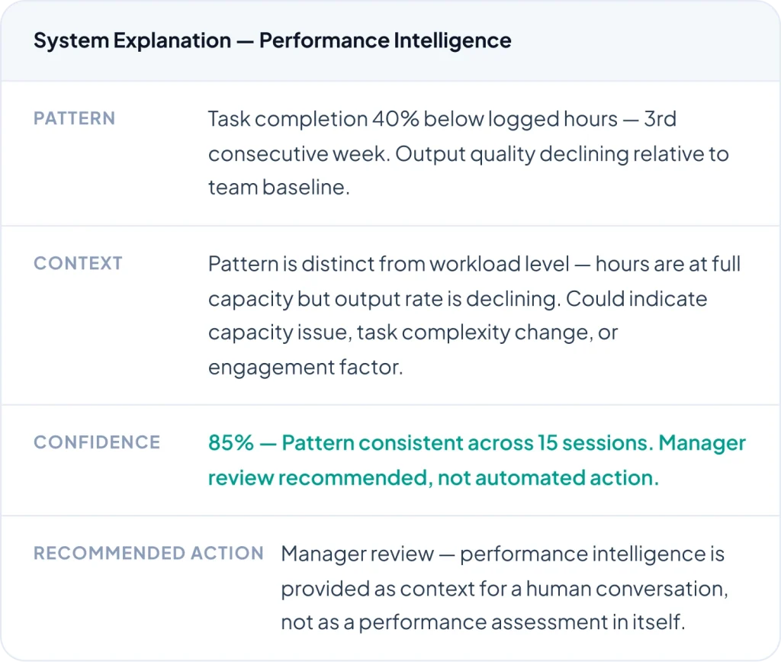Click 'provided as context for a human conversation' text
Viewport: 781px width, 662px height.
[x=503, y=588]
